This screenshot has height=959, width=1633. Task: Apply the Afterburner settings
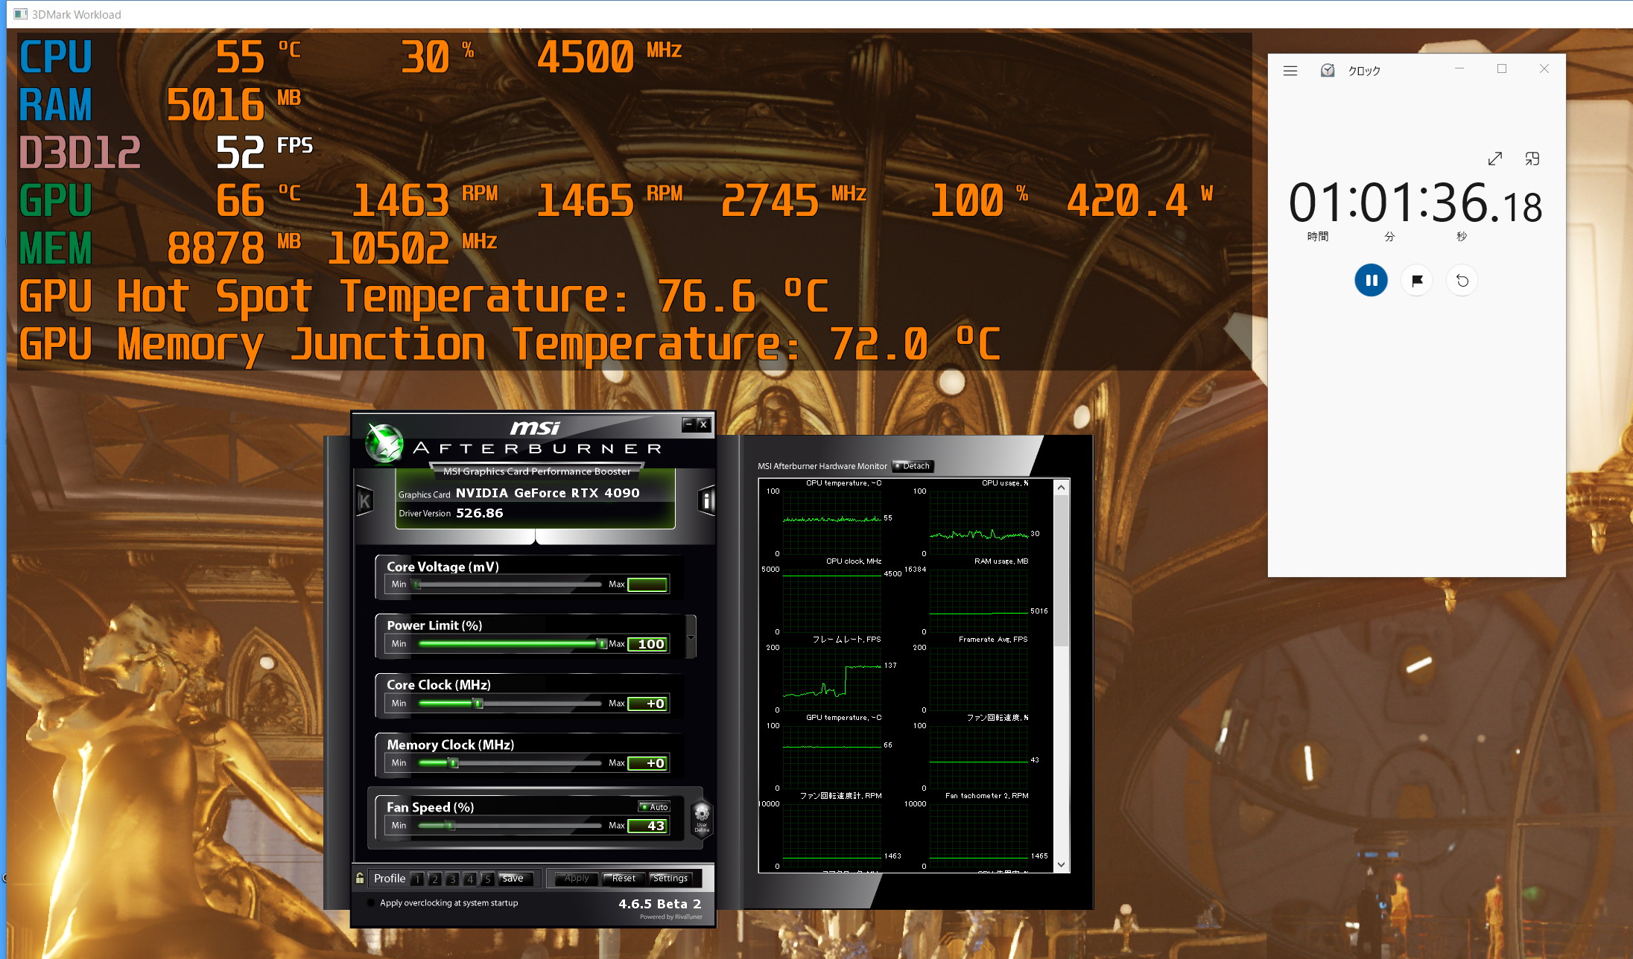tap(577, 879)
